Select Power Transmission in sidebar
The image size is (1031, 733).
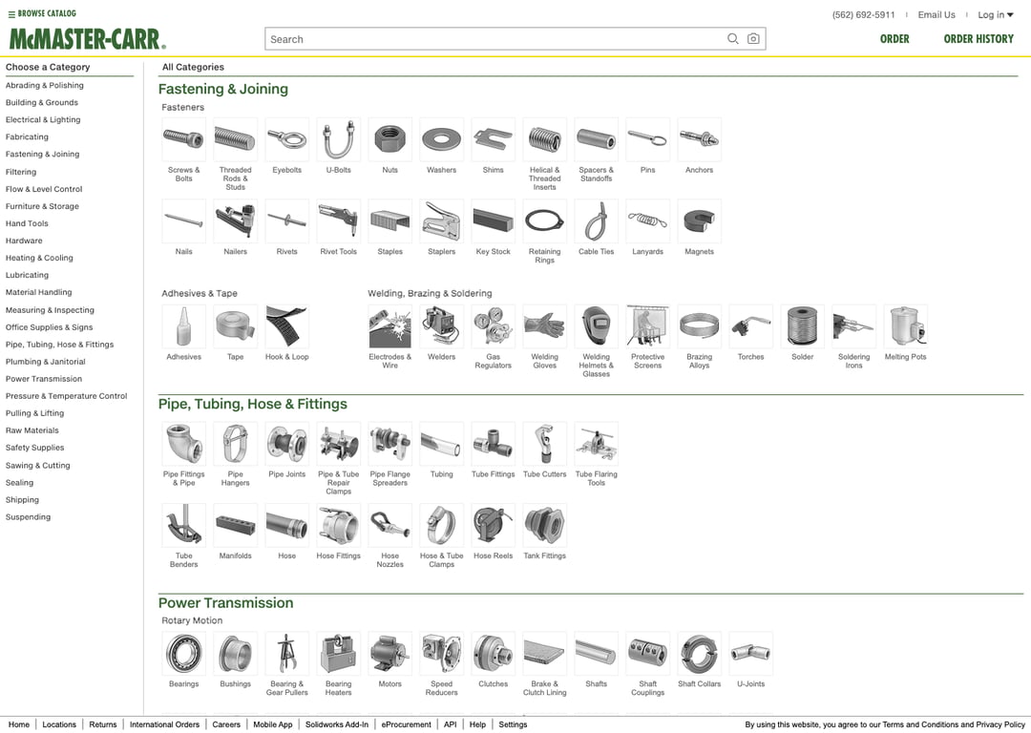pos(44,379)
